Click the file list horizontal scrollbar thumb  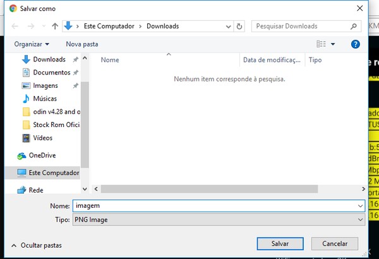(x=209, y=189)
